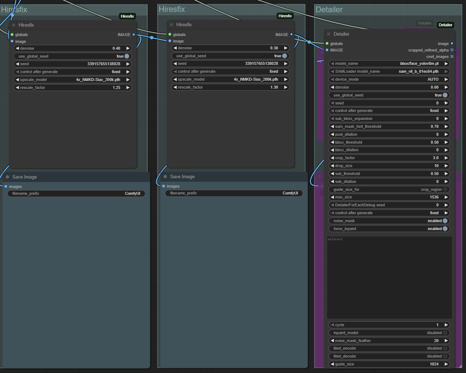Open upscale_model selector in middle Hiresfix
The height and width of the screenshot is (373, 466).
coord(230,79)
